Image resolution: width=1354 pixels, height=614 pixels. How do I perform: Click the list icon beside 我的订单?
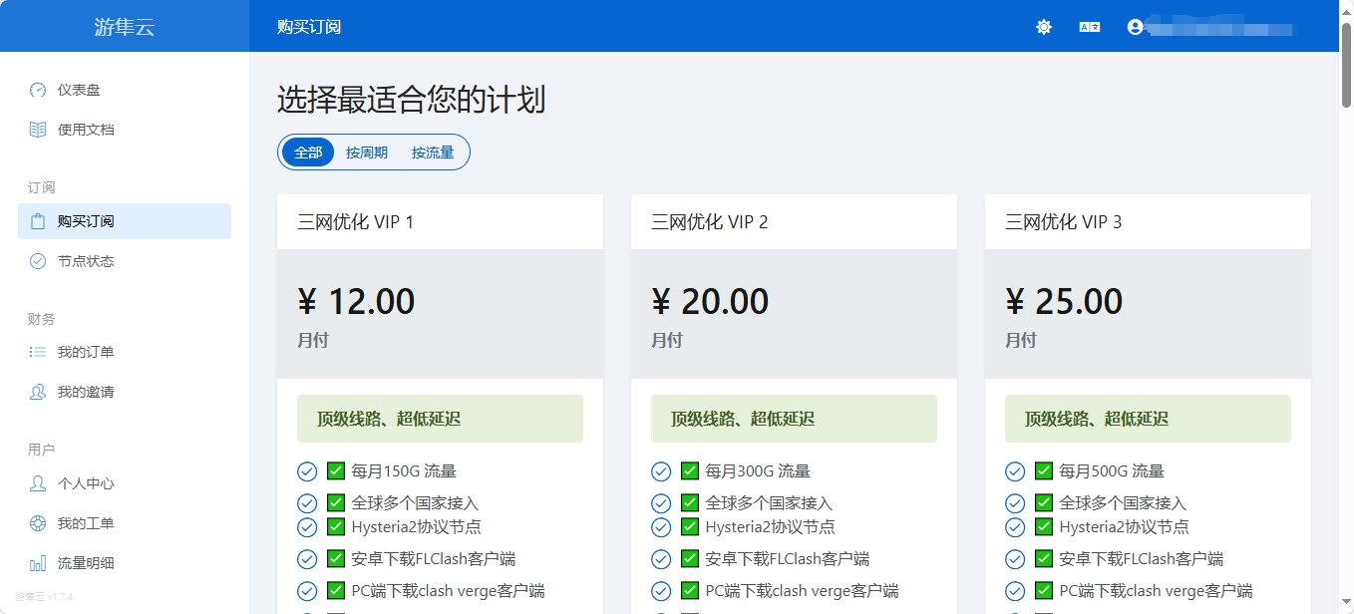[38, 352]
